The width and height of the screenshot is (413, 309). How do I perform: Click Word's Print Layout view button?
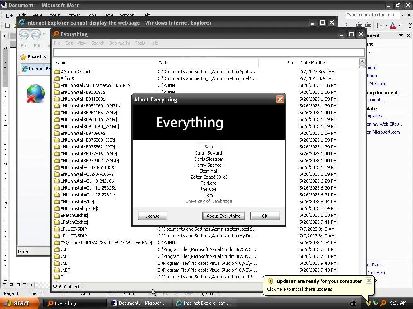pos(18,285)
